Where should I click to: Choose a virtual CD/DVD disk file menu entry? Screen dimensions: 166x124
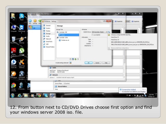[121, 35]
